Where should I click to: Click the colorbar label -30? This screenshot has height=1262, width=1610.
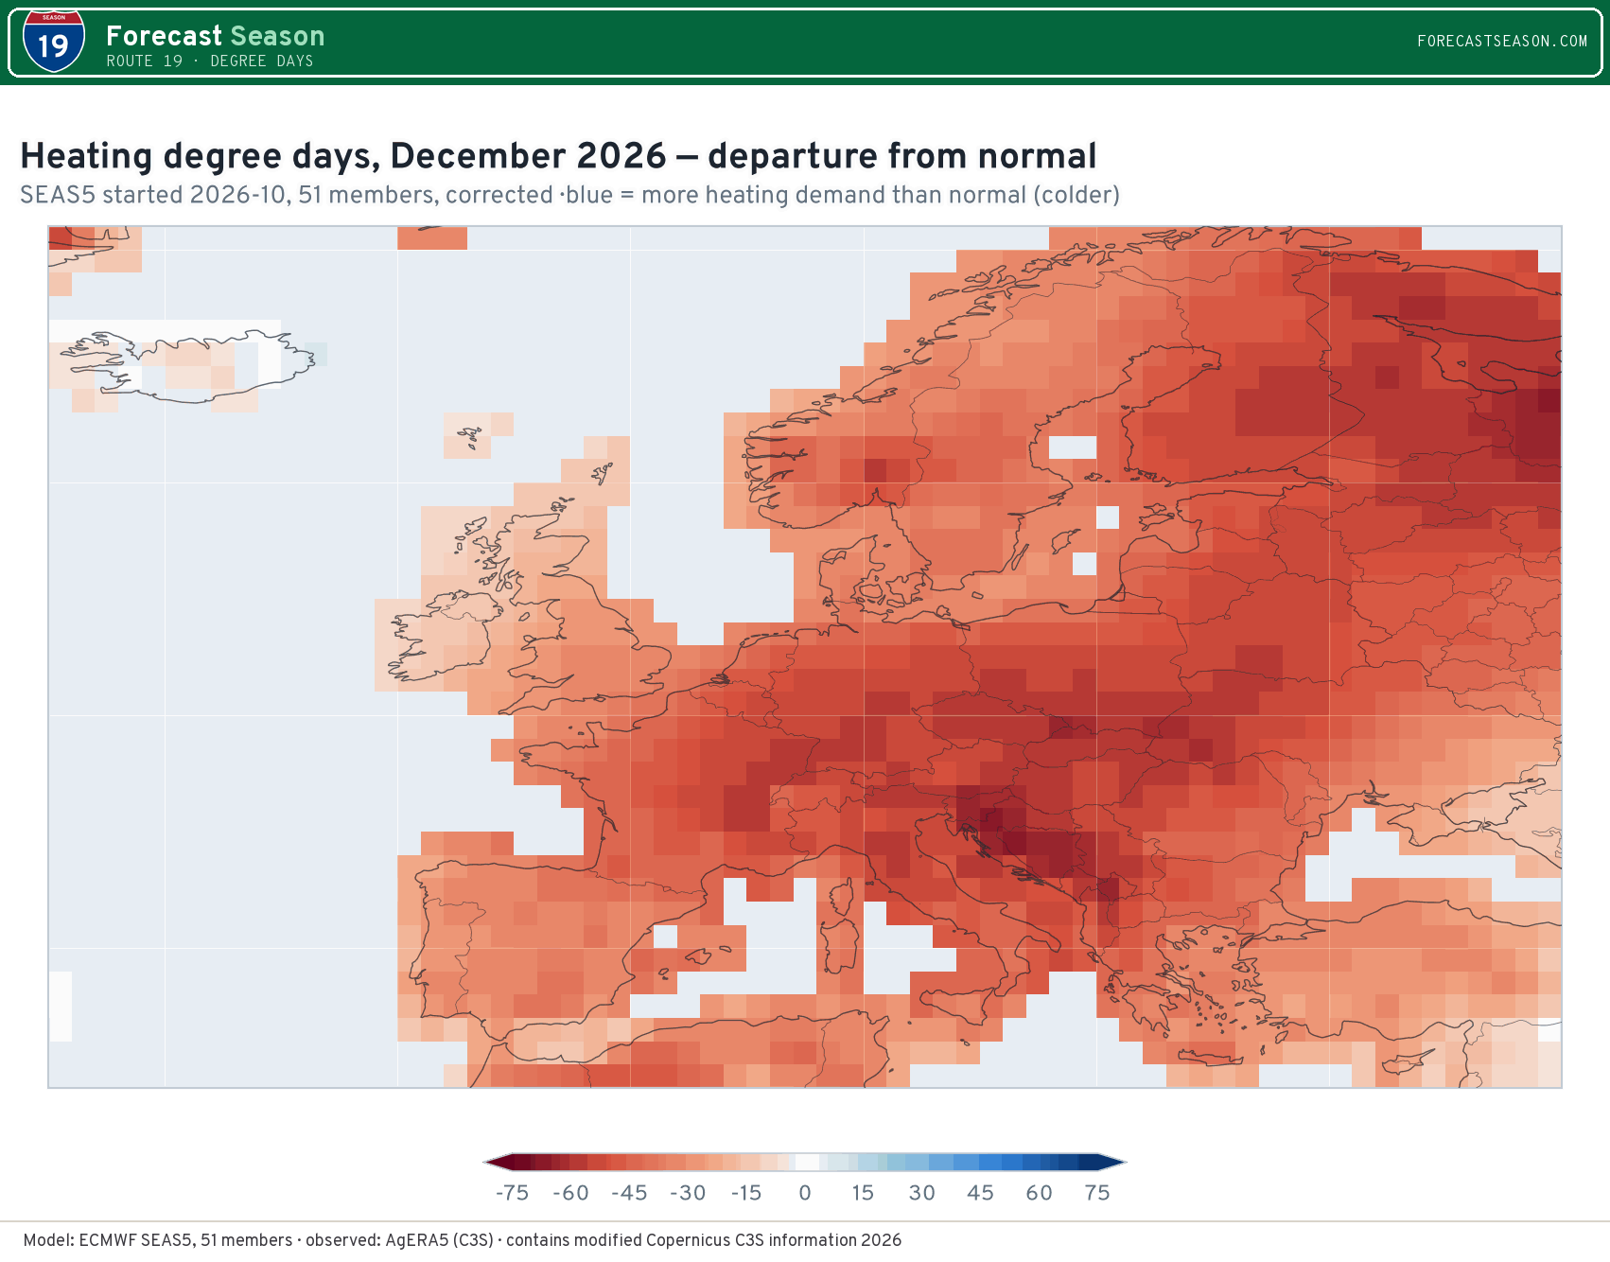pyautogui.click(x=688, y=1192)
